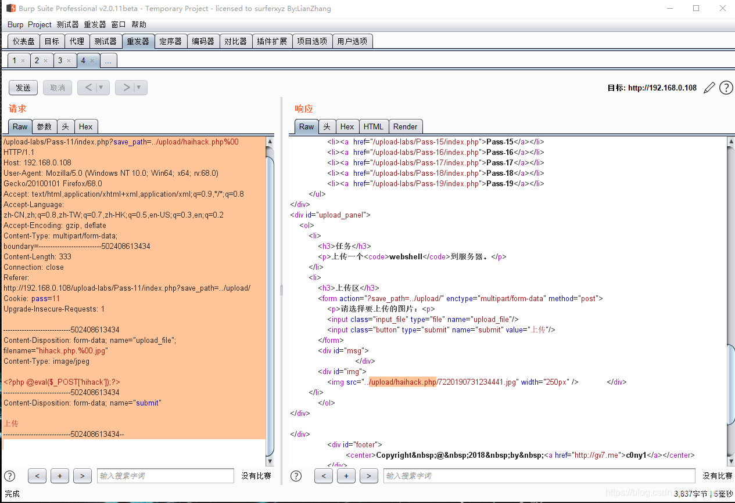Click the 'Cookie: pass=11' request line

pos(31,298)
